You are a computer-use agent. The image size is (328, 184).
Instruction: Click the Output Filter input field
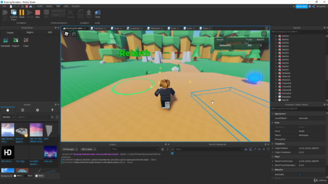tap(135, 149)
